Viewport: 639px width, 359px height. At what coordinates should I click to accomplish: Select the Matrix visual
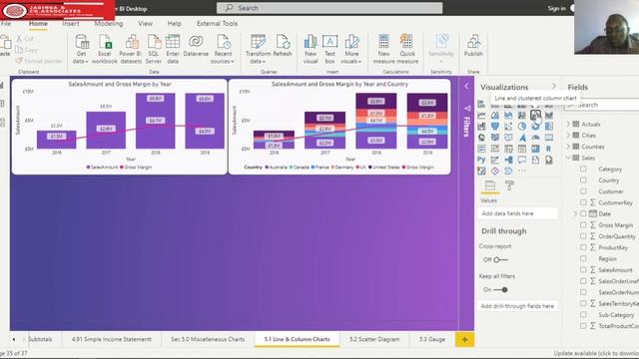click(535, 149)
